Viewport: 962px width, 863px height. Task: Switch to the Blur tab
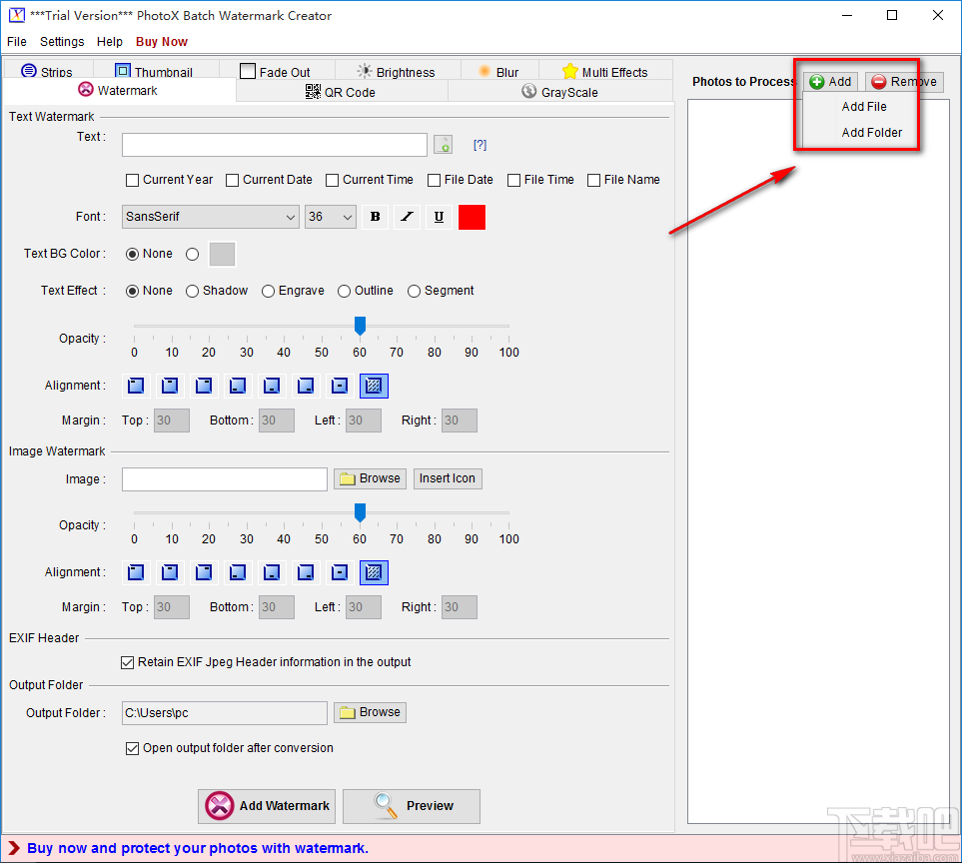click(499, 71)
